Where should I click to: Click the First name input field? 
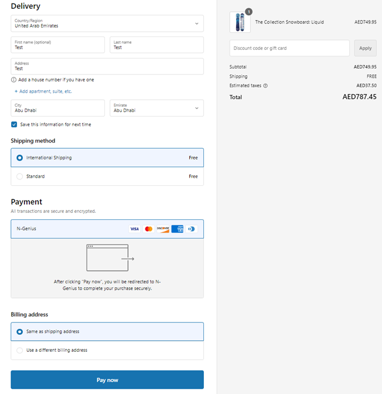click(x=58, y=45)
